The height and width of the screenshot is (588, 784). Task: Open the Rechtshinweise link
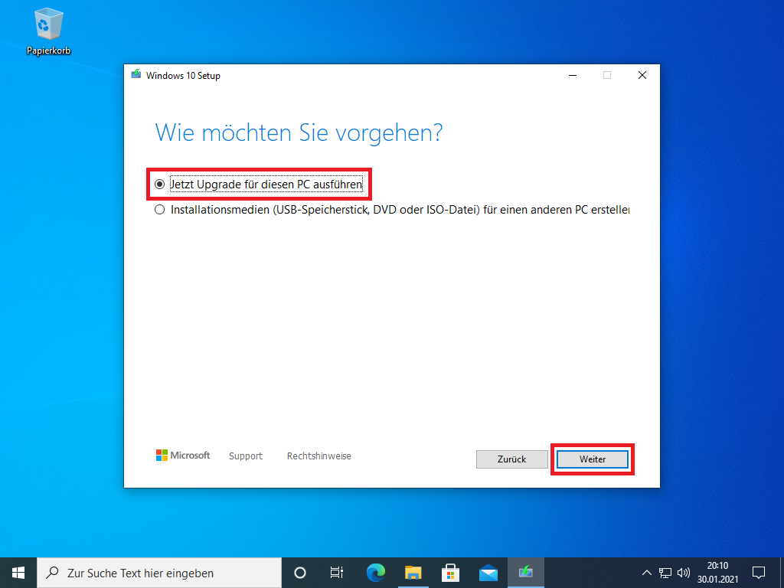click(319, 456)
